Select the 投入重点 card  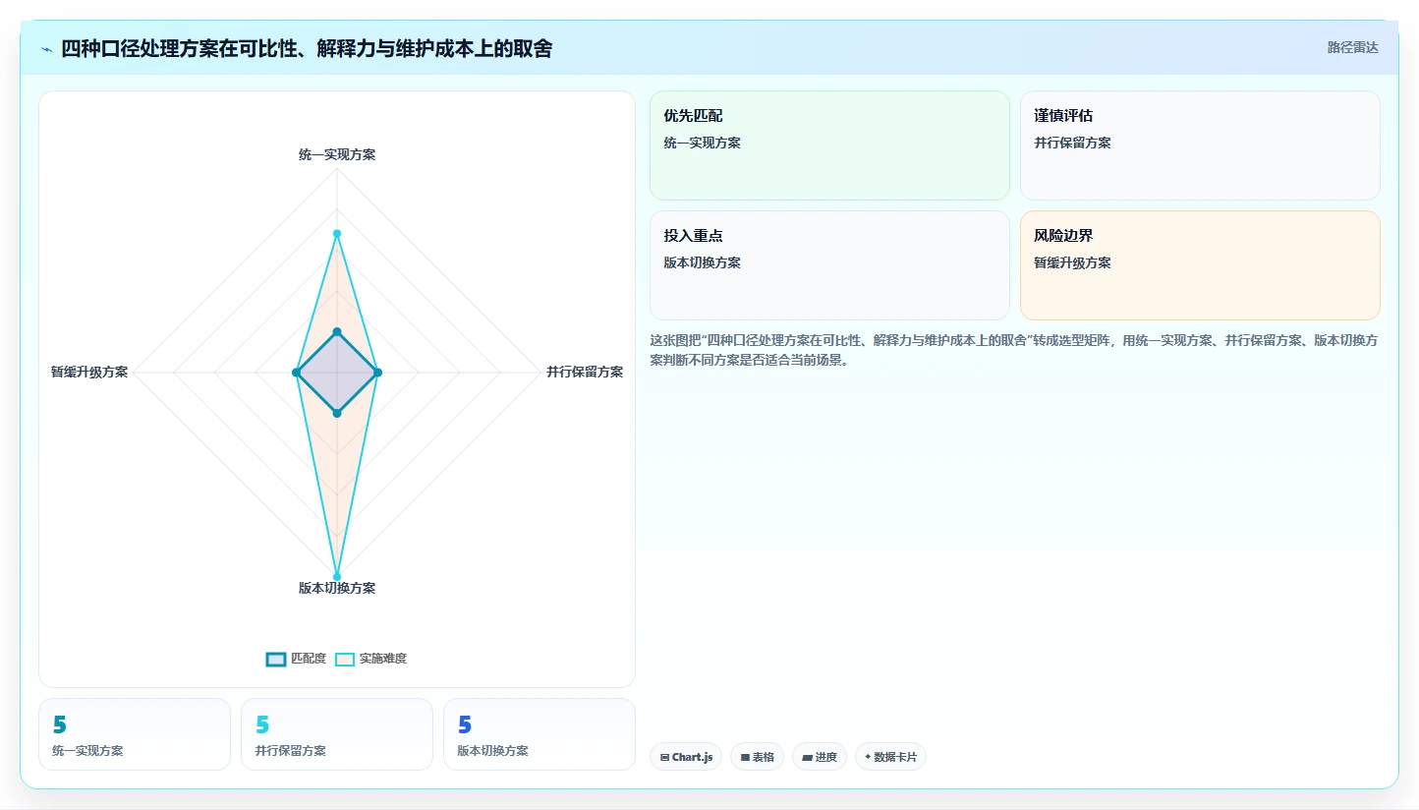tap(829, 265)
